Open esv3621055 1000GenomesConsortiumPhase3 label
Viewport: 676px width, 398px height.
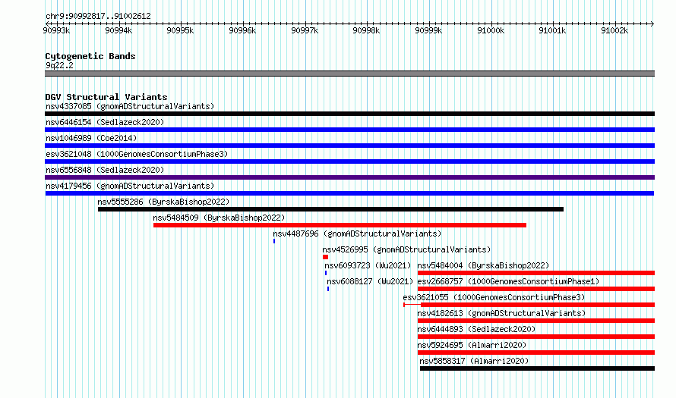coord(494,297)
